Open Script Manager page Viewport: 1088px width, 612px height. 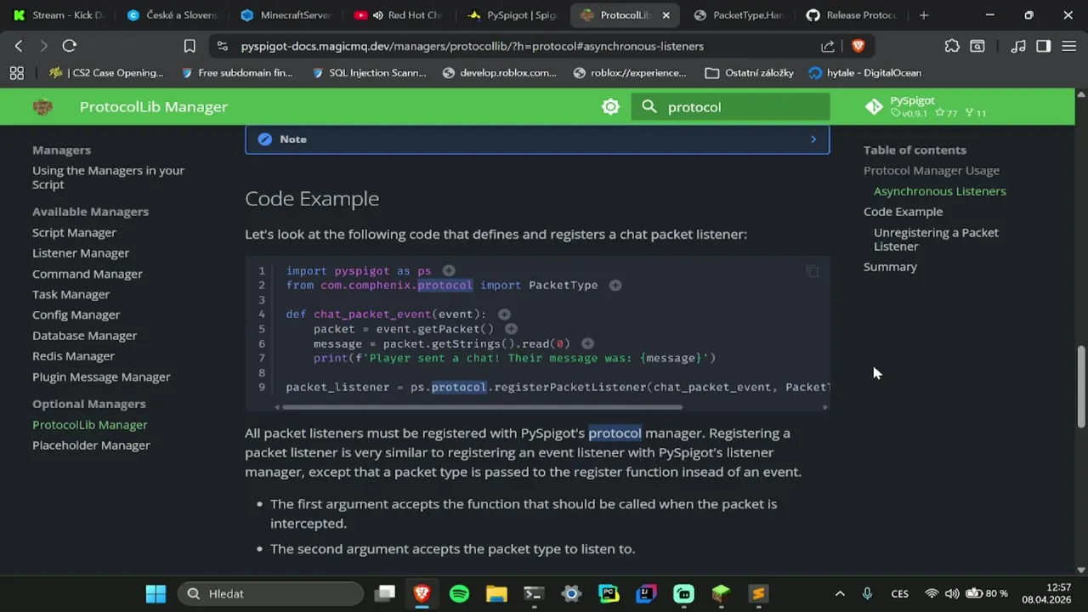point(74,233)
